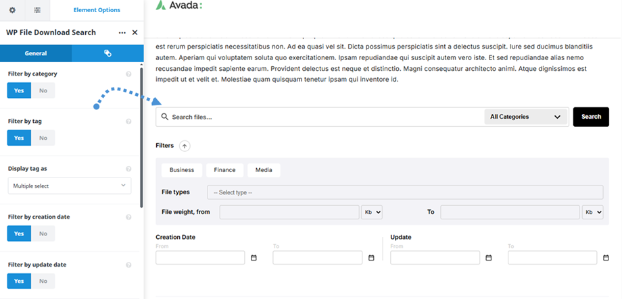The width and height of the screenshot is (622, 299).
Task: Click the WP File Download Search title
Action: point(51,32)
